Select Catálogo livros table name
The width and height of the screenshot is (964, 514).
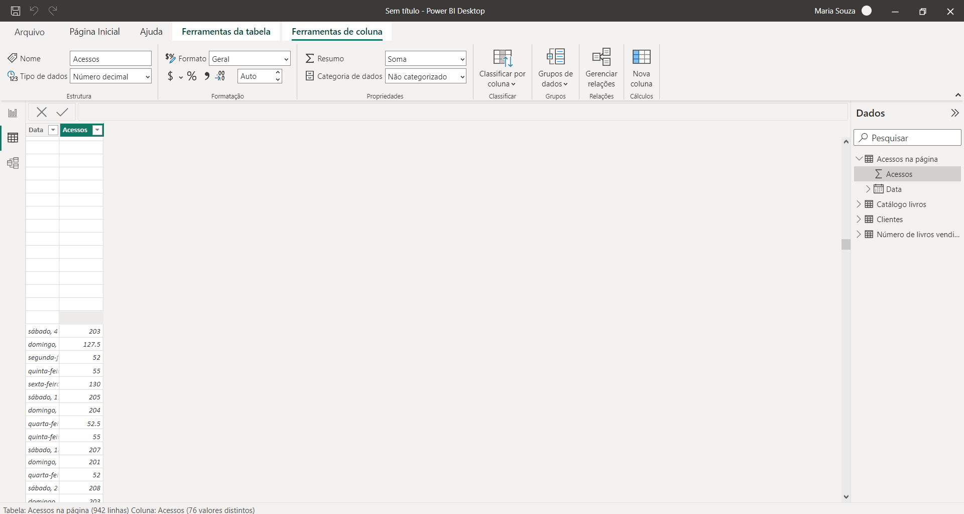[901, 204]
